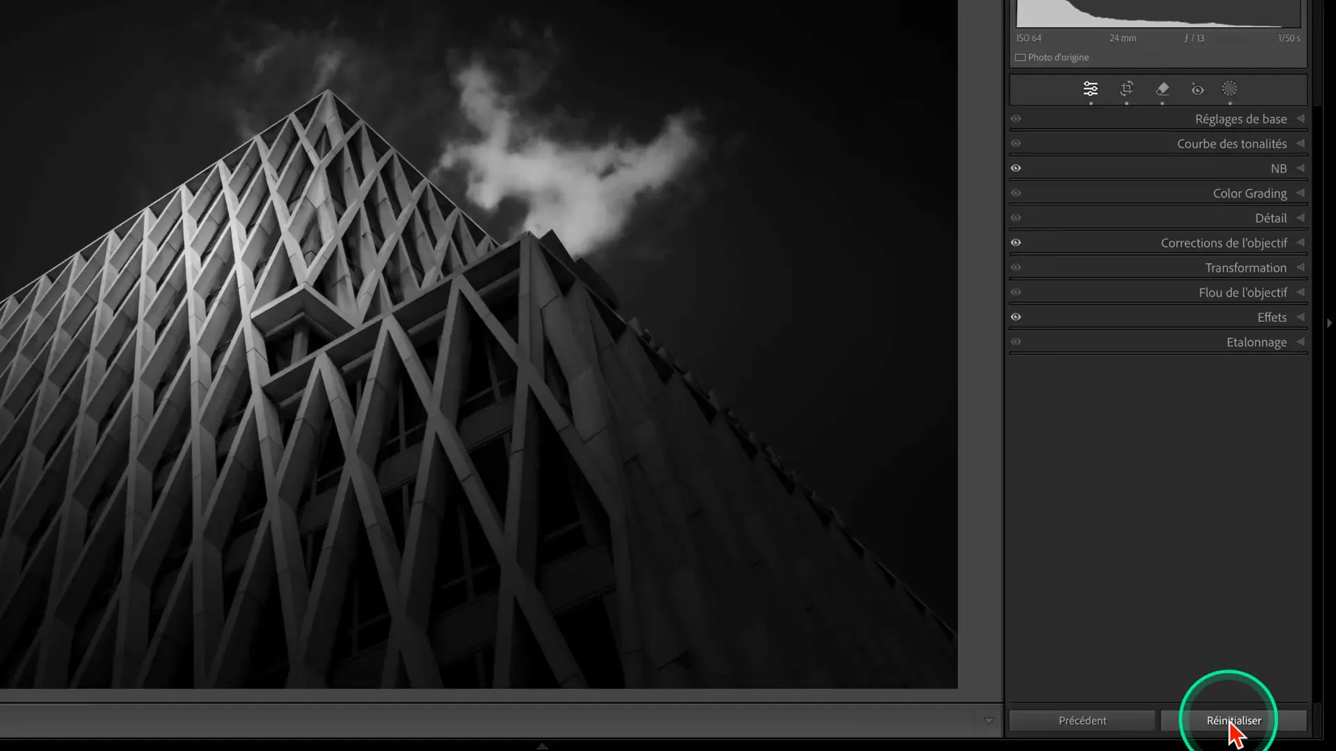The height and width of the screenshot is (751, 1336).
Task: Expand Corrections de l'objectif triangle
Action: click(x=1301, y=243)
